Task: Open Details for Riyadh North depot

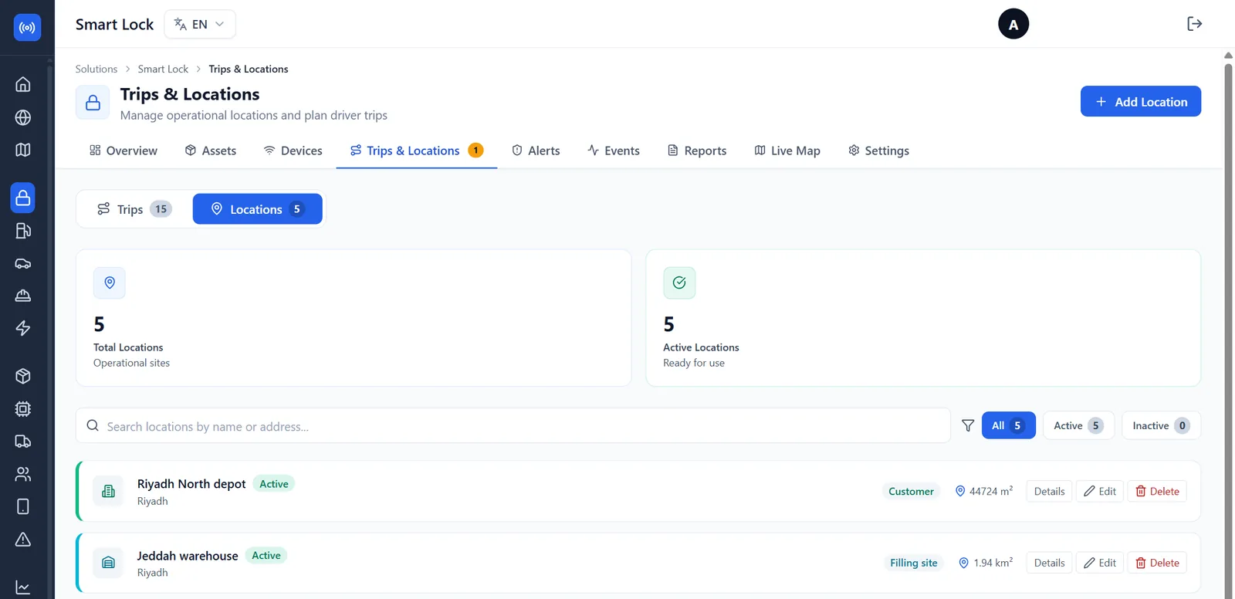Action: [1049, 491]
